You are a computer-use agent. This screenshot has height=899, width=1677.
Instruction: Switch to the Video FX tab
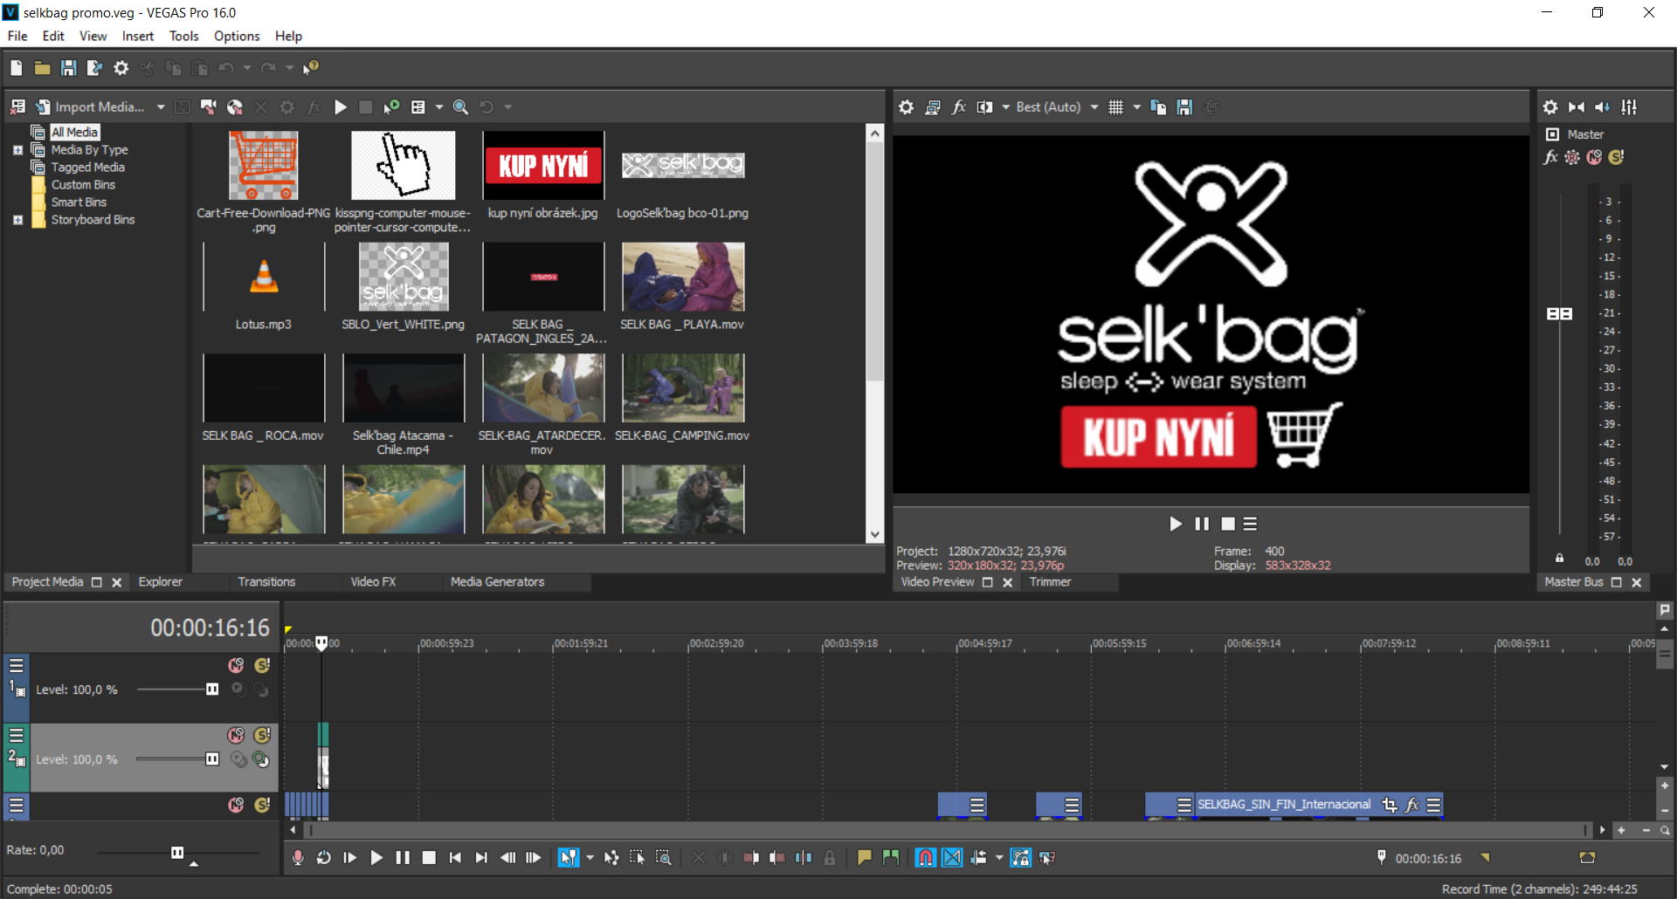coord(373,582)
